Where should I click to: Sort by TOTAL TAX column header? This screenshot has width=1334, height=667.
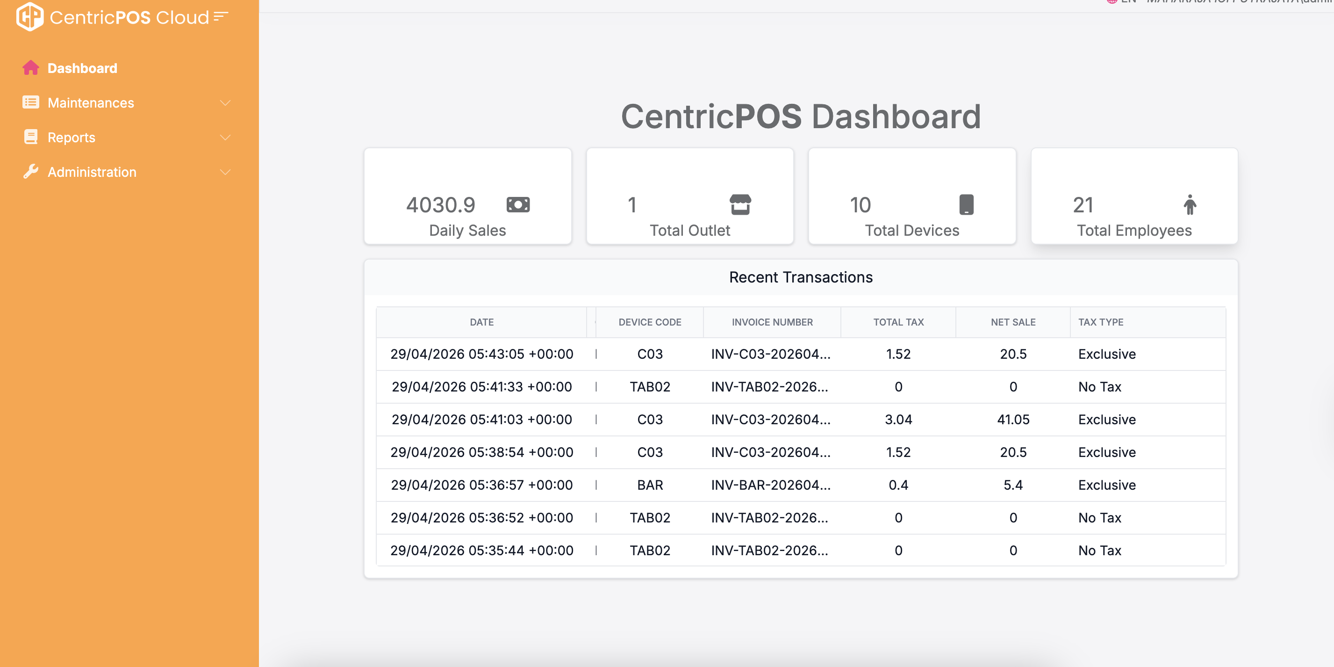point(898,322)
